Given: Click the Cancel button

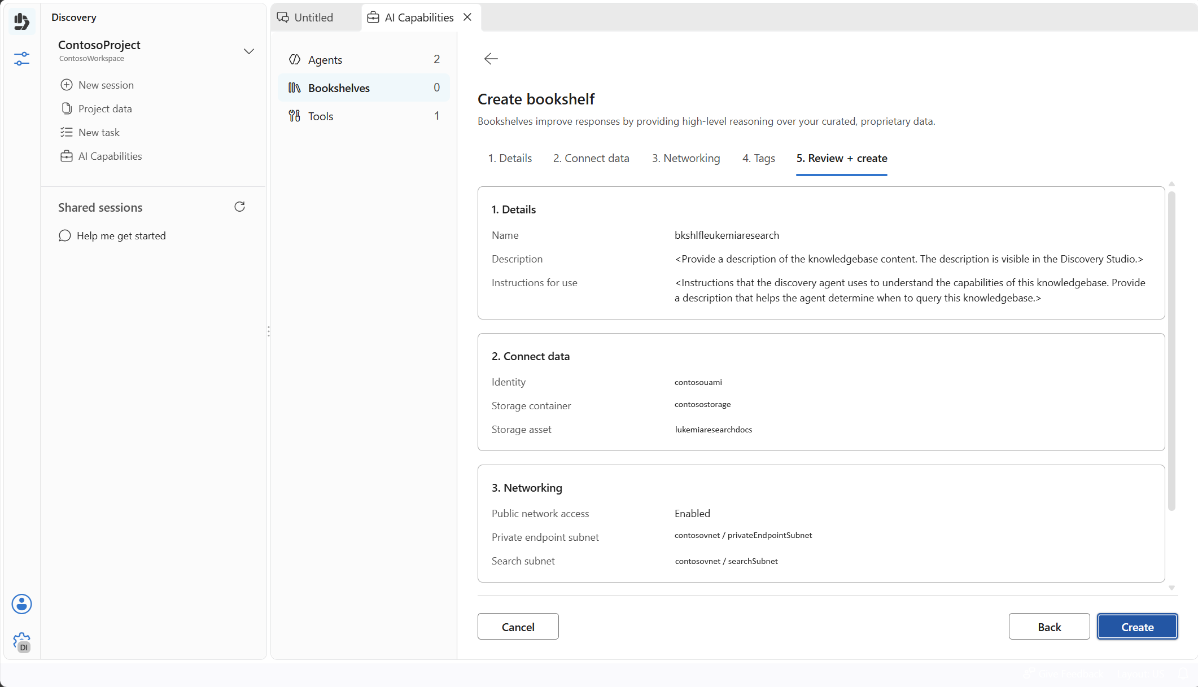Looking at the screenshot, I should click(518, 627).
